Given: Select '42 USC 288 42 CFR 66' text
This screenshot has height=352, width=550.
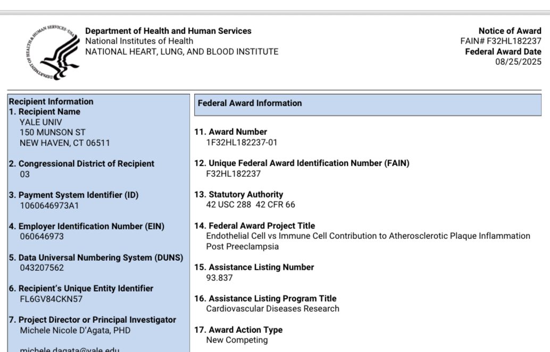Looking at the screenshot, I should pyautogui.click(x=251, y=204).
